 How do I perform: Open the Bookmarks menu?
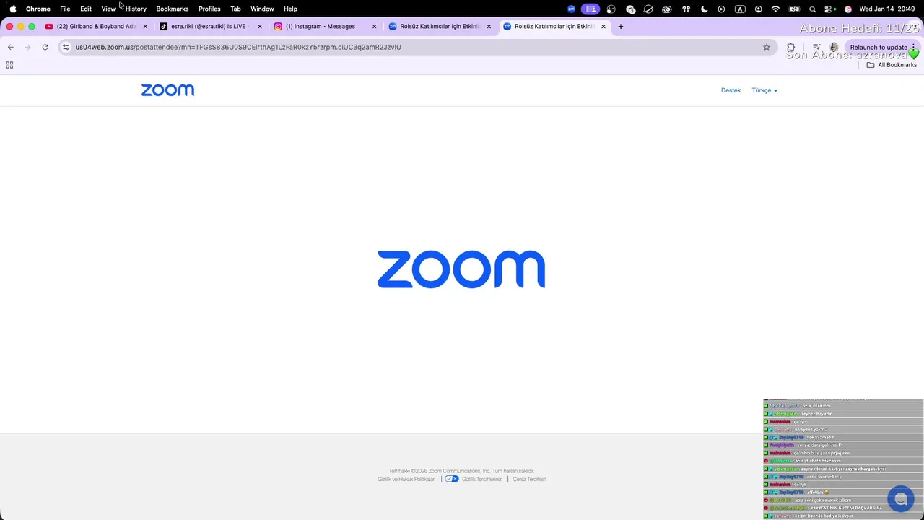(173, 9)
